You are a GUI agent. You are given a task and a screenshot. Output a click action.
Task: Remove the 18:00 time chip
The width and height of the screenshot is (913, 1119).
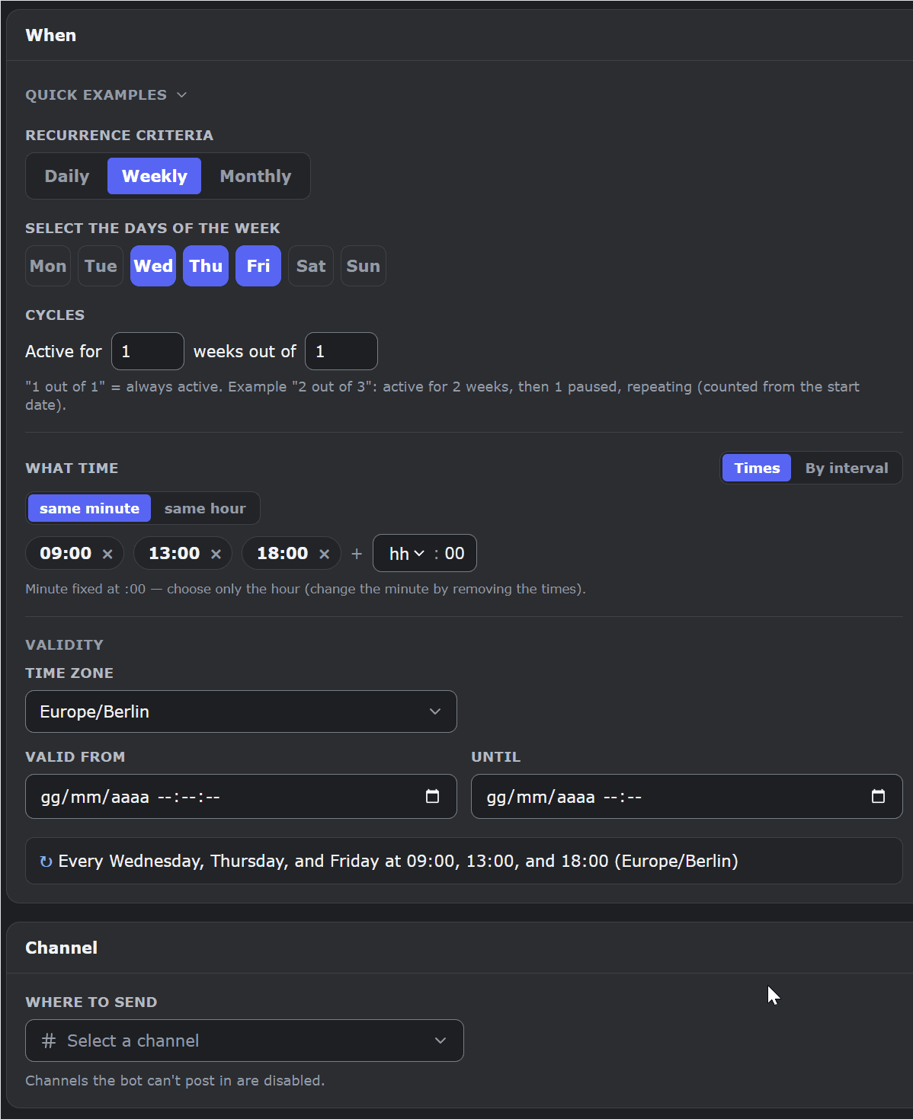(324, 554)
